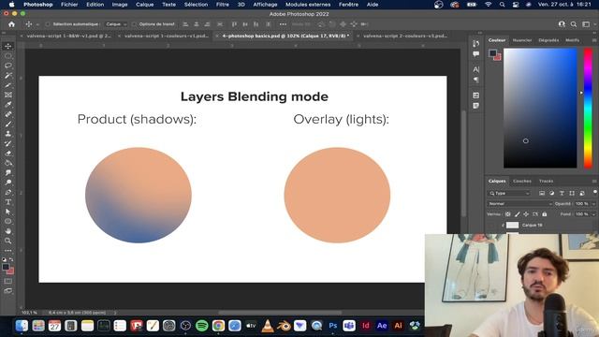
Task: Switch to the Dégradés tab
Action: point(548,40)
